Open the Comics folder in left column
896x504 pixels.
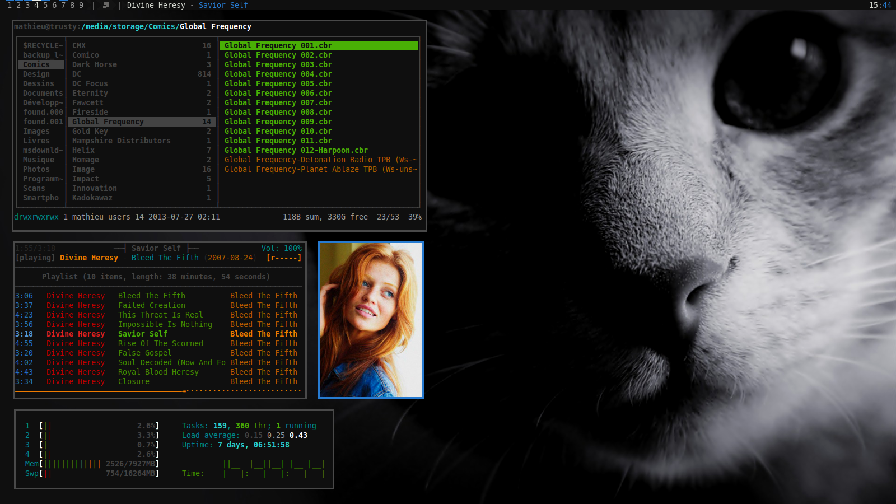(42, 64)
